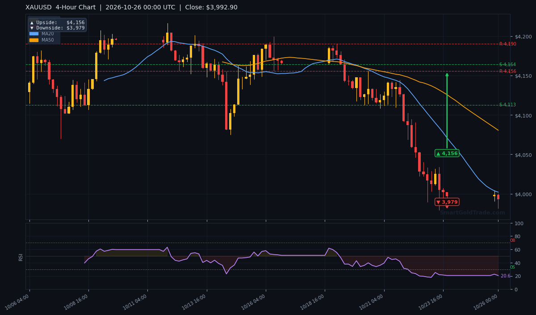Click the OS oversold label
Screen dimensions: 536x315
[x=512, y=267]
